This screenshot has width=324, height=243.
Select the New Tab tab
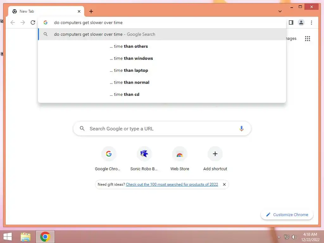[46, 11]
